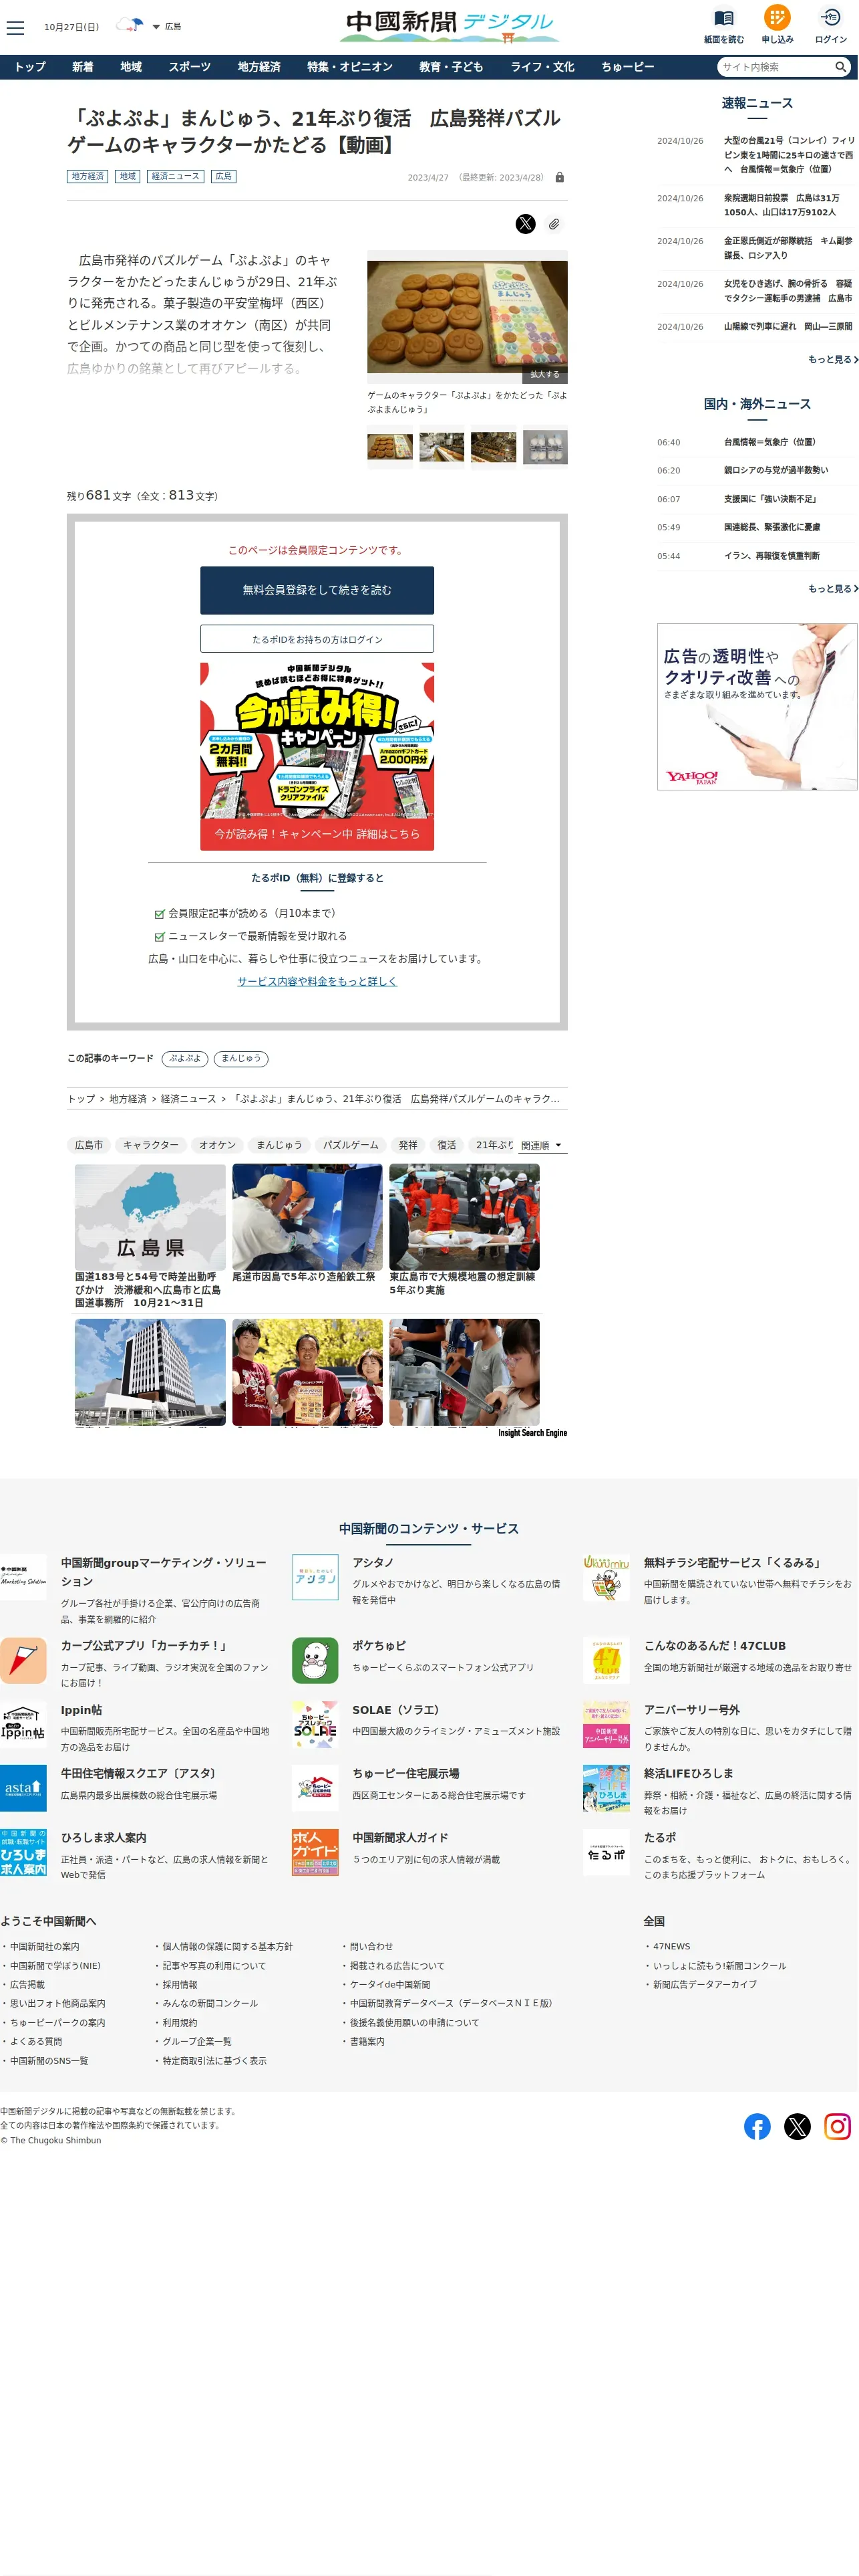Open the 地方経済 nav tab
The height and width of the screenshot is (2576, 859).
tap(259, 67)
